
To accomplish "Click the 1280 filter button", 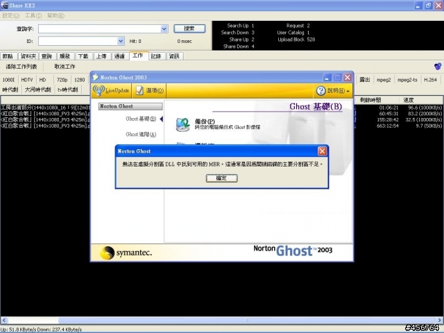I will [80, 80].
